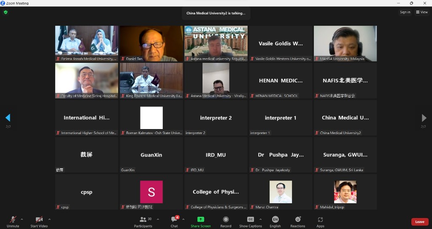Click the red Leave button
The height and width of the screenshot is (229, 432).
(x=420, y=222)
